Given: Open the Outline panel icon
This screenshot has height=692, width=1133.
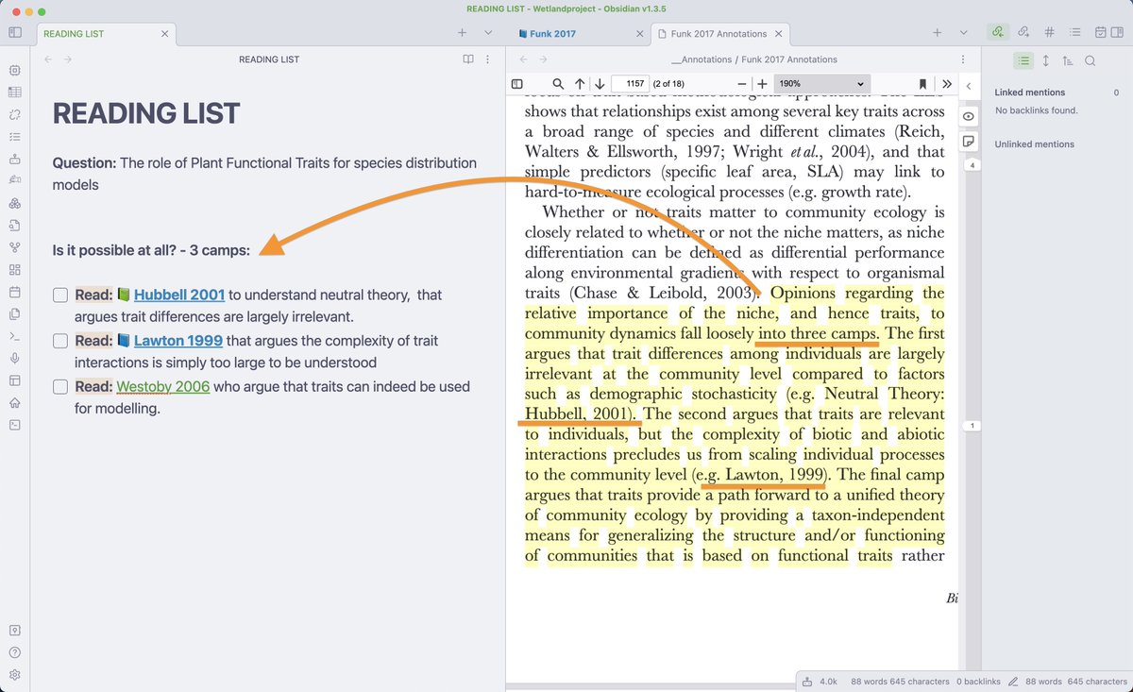Looking at the screenshot, I should tap(1074, 33).
